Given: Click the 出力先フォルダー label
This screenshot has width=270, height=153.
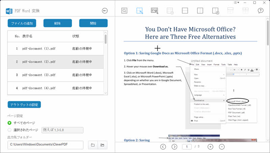Looking at the screenshot, I should tap(20, 137).
